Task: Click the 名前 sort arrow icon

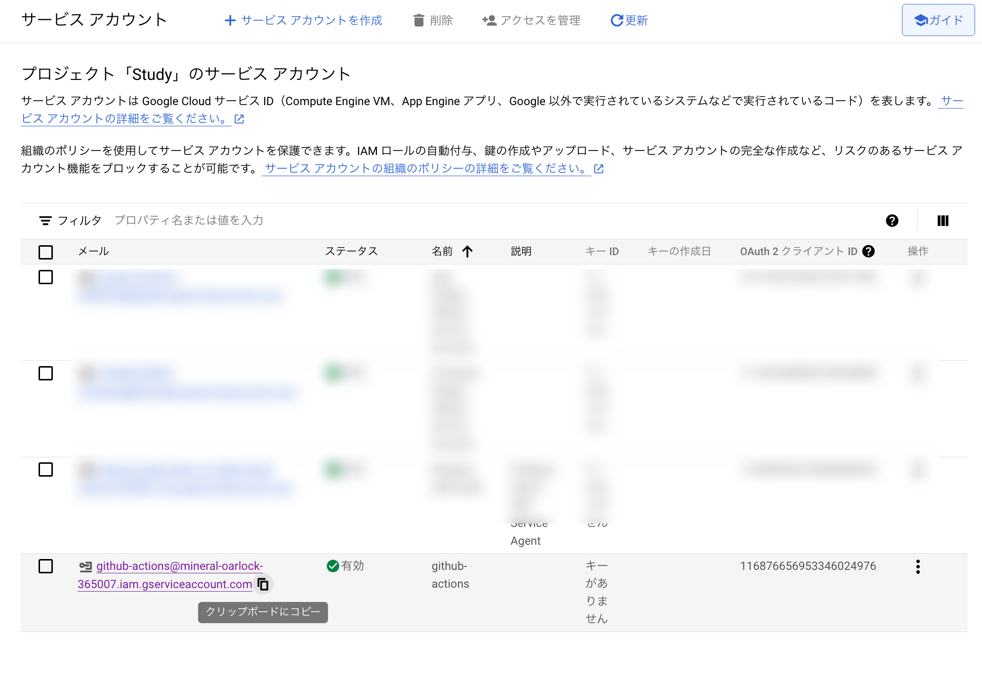Action: point(467,252)
